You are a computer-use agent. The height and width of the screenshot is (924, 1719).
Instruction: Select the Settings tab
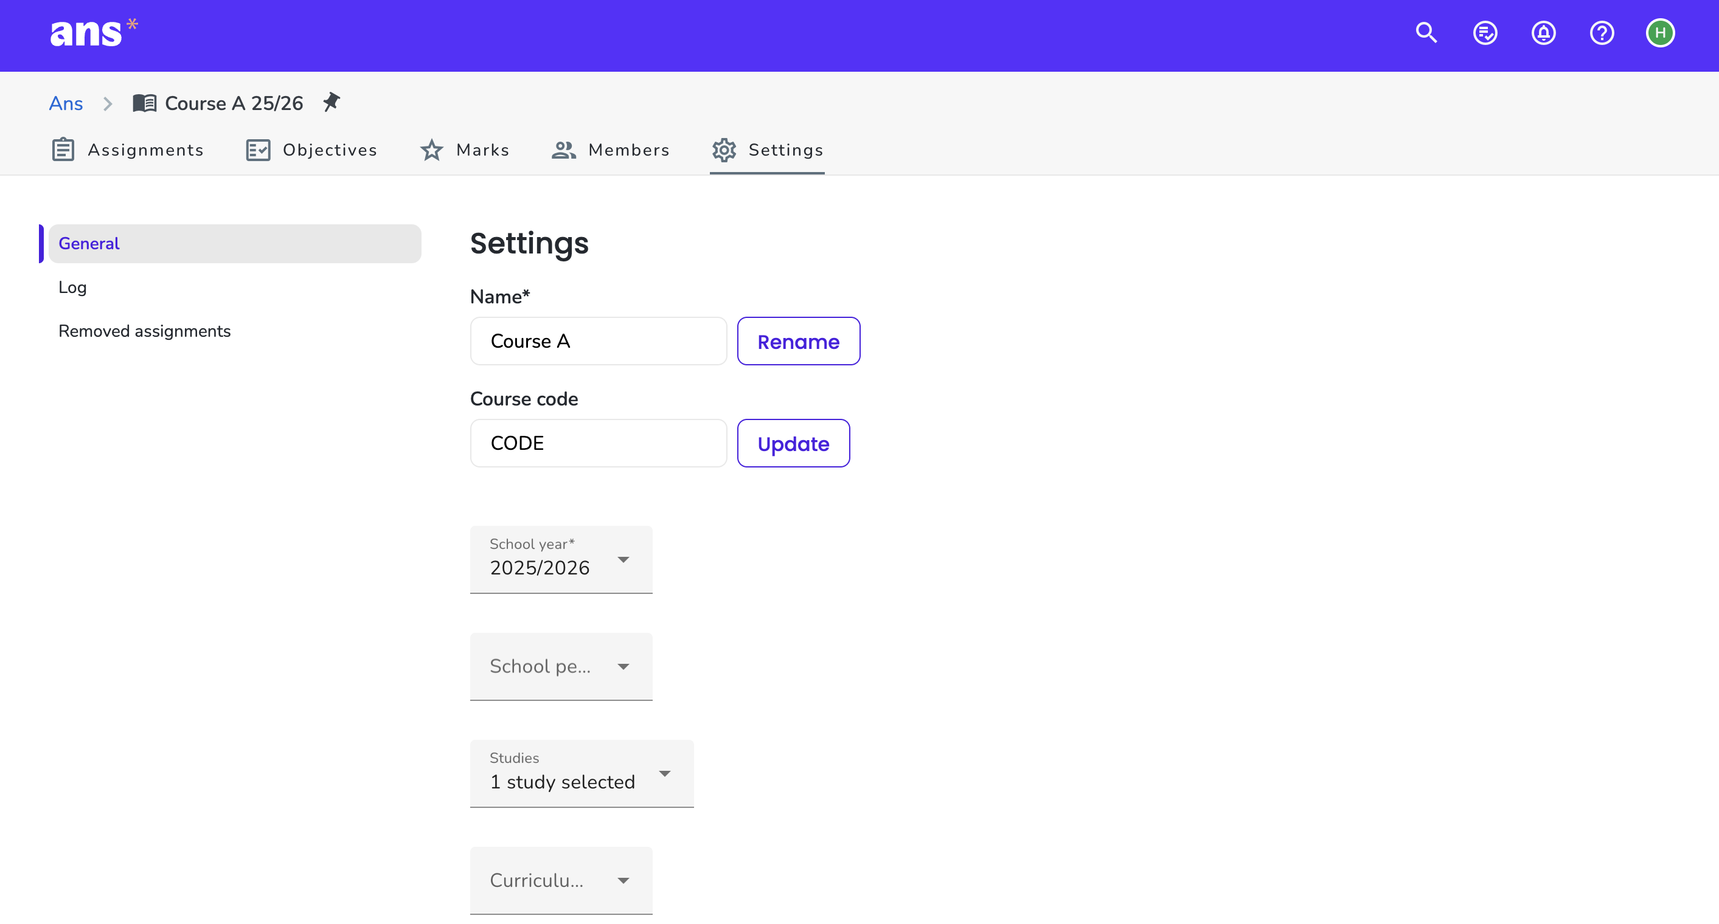coord(768,150)
